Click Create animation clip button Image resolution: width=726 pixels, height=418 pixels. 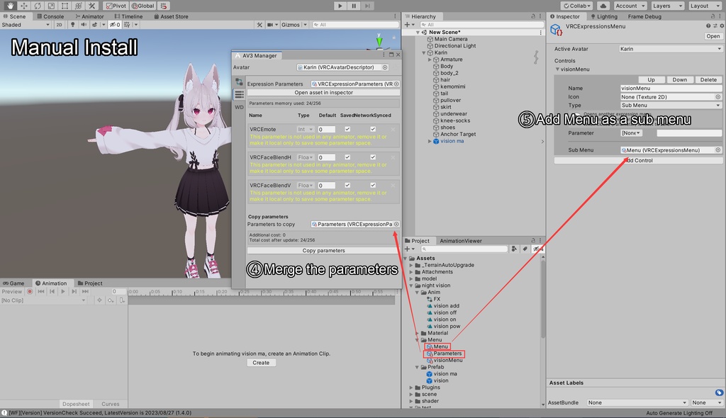(x=261, y=363)
